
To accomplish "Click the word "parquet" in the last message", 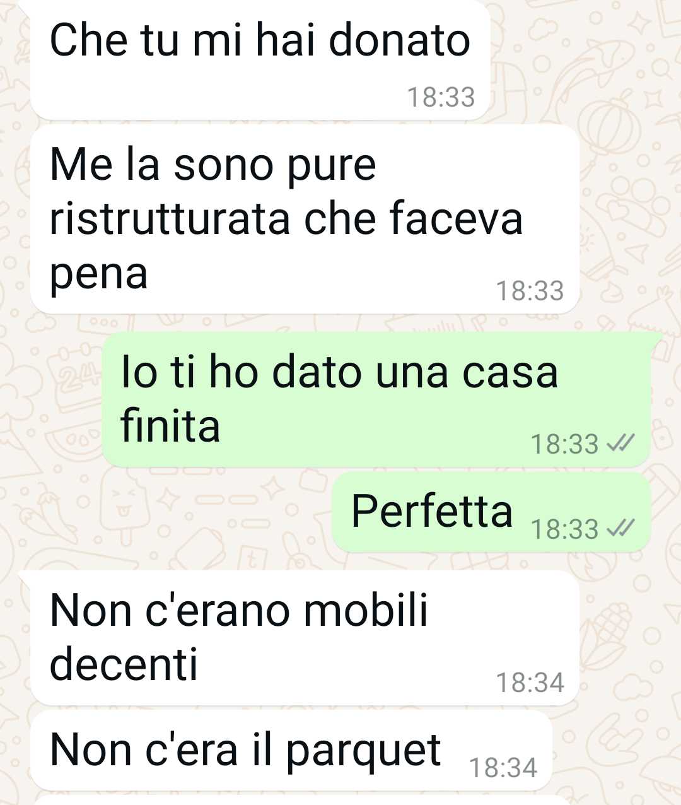I will [x=364, y=752].
